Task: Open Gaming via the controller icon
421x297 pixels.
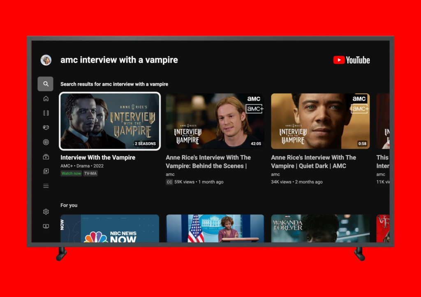Action: pyautogui.click(x=46, y=128)
